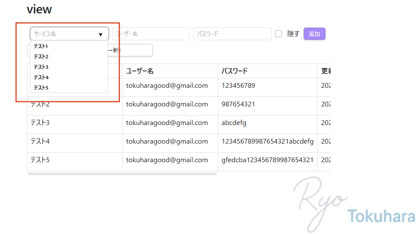Screen dimensions: 417x234
Task: Choose the テスト5 dropdown option
Action: pos(41,88)
